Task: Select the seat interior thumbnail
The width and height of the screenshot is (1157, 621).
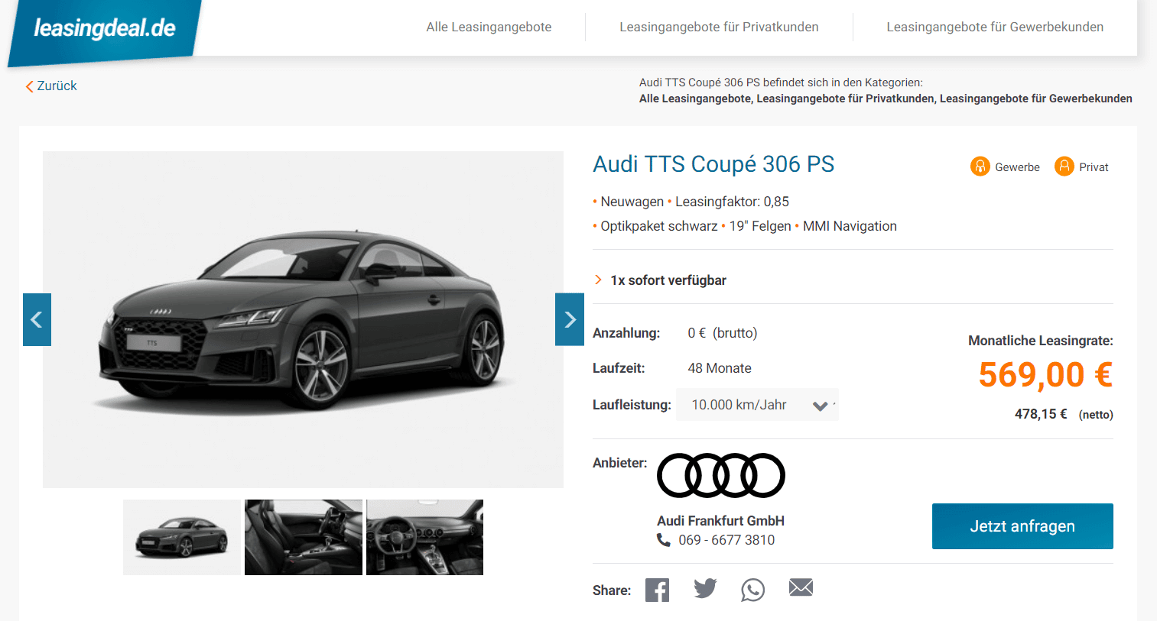Action: (x=304, y=537)
